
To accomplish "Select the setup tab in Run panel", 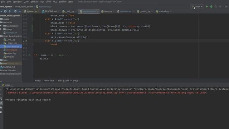I will point(7,85).
